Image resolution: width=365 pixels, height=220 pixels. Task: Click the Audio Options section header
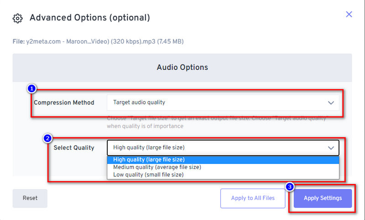pos(182,67)
